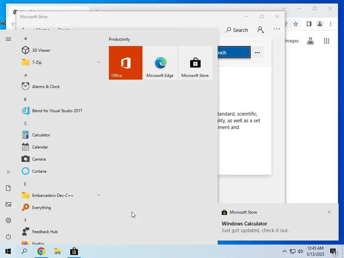Screen dimensions: 344x258
Task: Click the letter E section header
Action: [x=25, y=184]
